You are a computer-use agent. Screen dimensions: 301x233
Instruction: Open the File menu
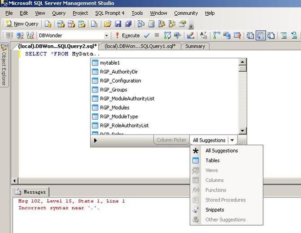tap(9, 13)
